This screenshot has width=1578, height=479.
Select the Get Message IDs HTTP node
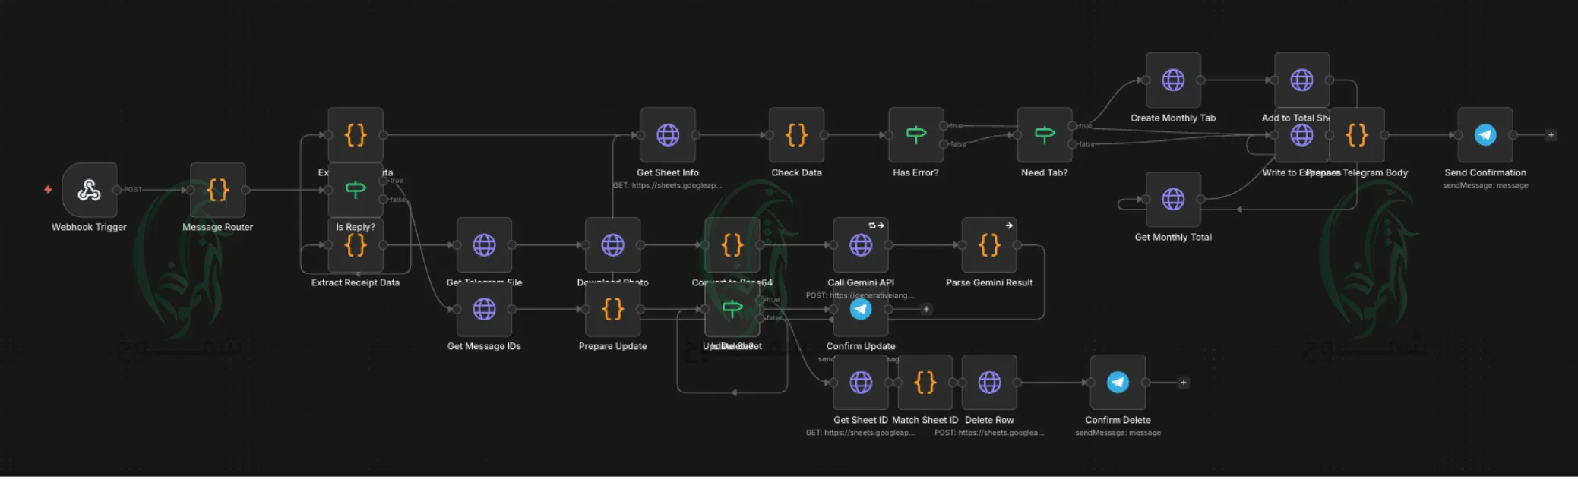tap(484, 309)
